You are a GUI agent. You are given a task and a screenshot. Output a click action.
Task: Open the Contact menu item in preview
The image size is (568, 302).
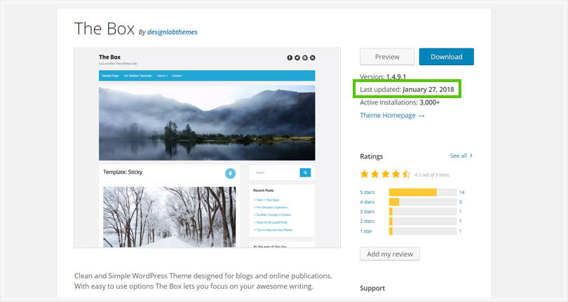tap(177, 76)
